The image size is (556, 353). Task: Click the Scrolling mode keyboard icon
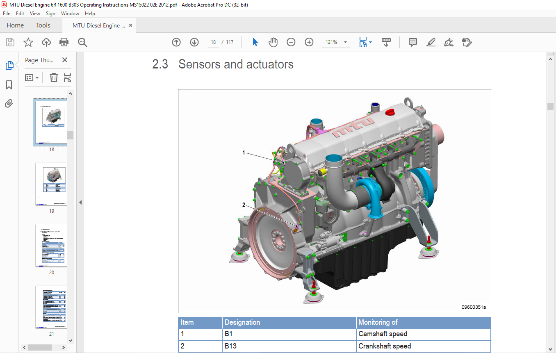tap(386, 42)
